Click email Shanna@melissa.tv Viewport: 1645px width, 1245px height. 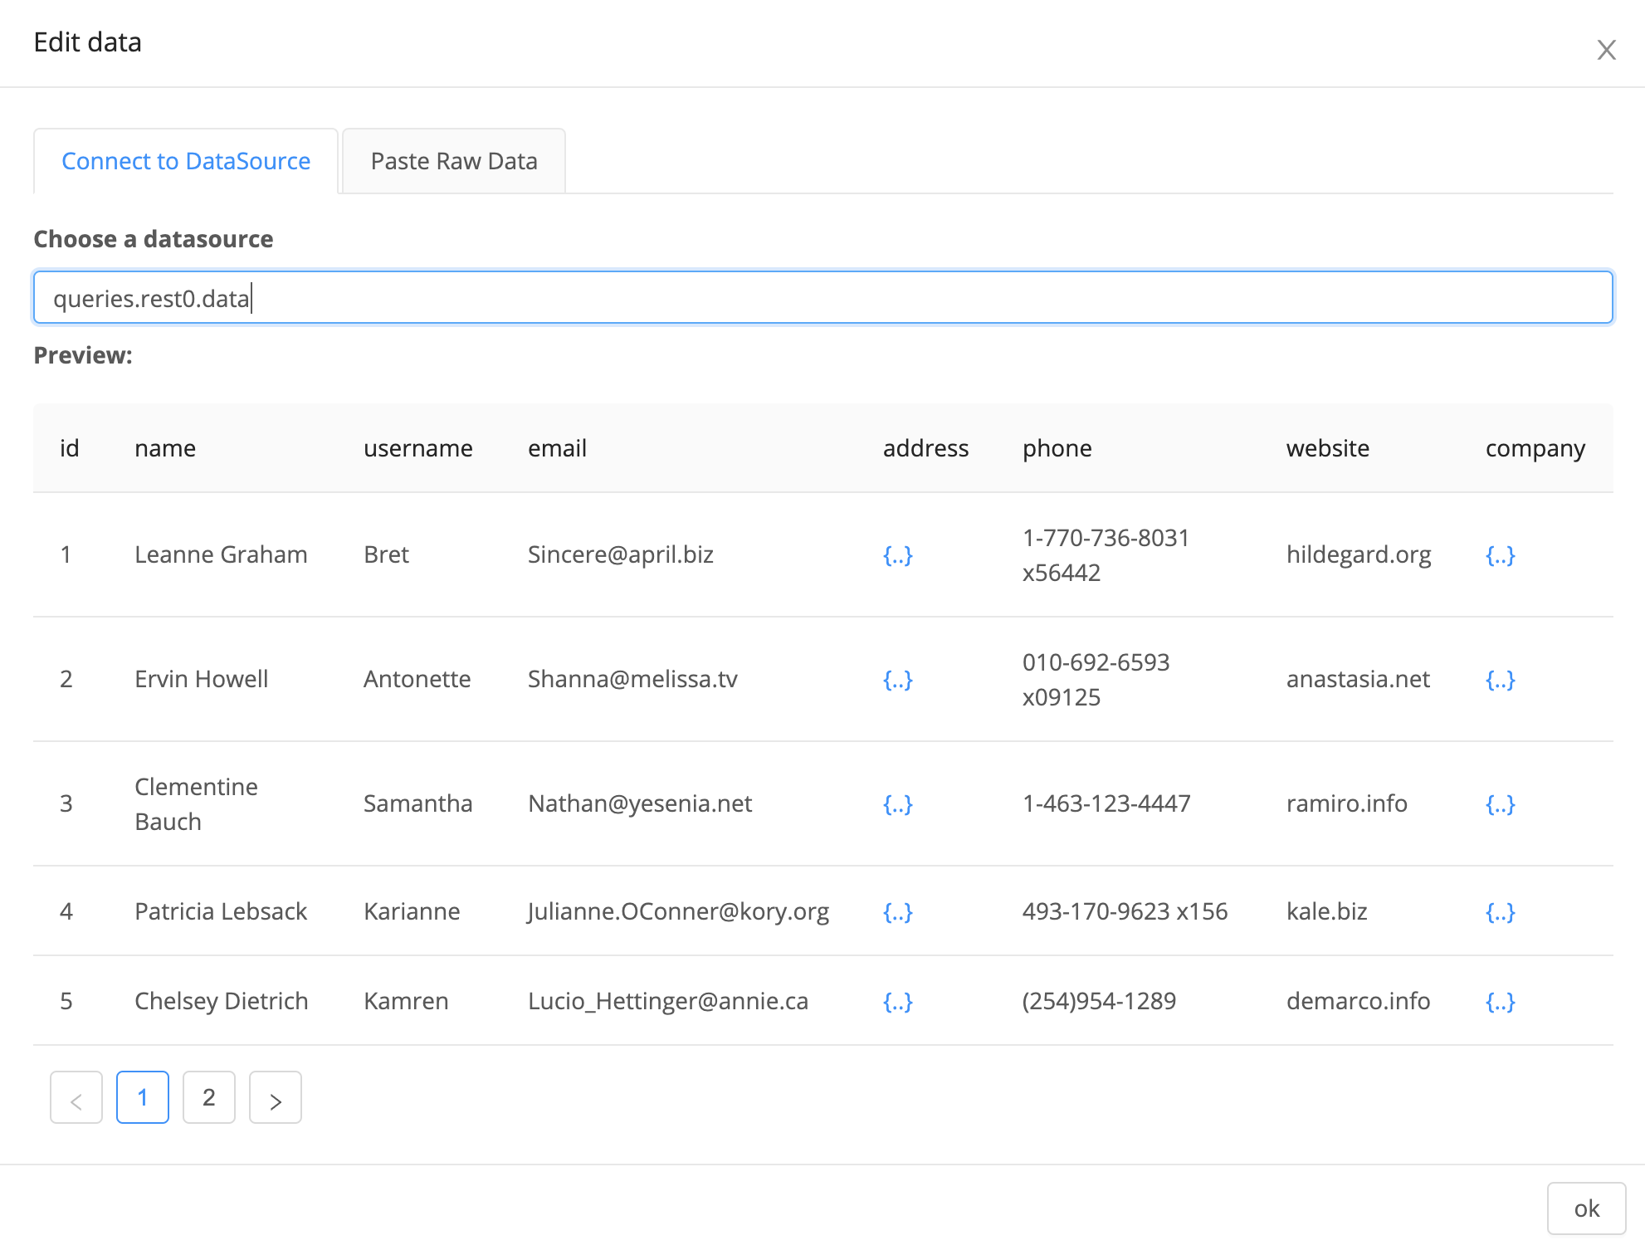click(x=632, y=679)
